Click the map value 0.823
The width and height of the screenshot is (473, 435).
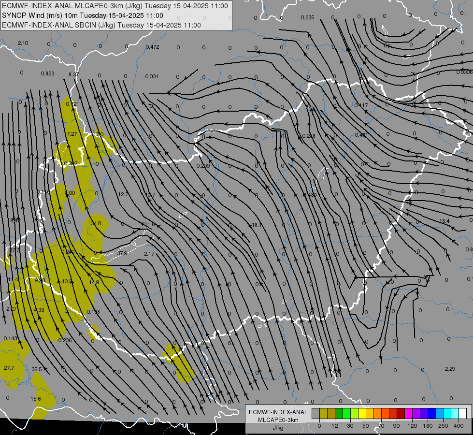pos(48,73)
